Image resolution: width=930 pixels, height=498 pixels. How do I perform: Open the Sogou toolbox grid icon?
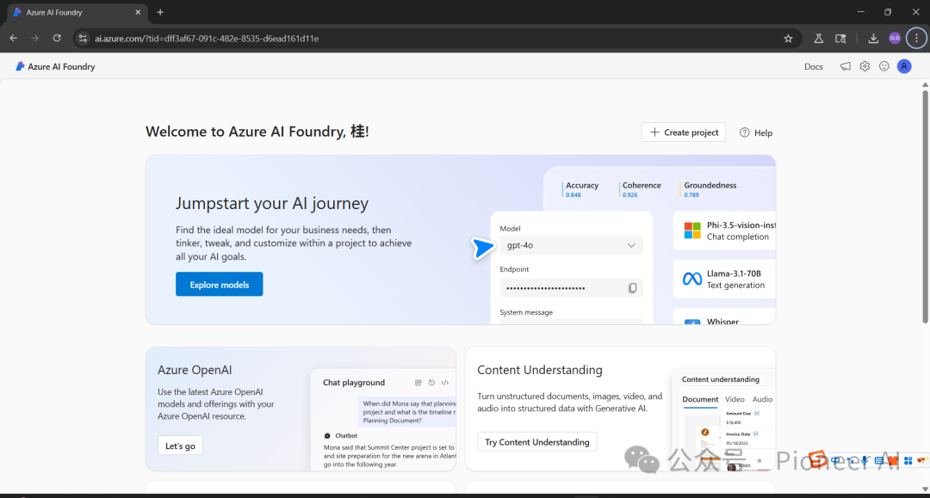(908, 460)
